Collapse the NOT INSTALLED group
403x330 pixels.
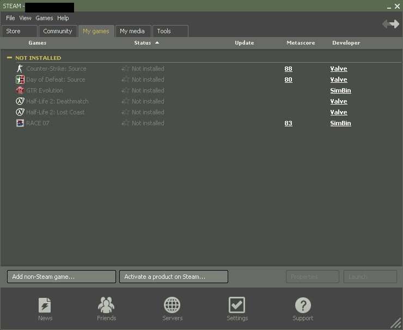click(x=9, y=58)
